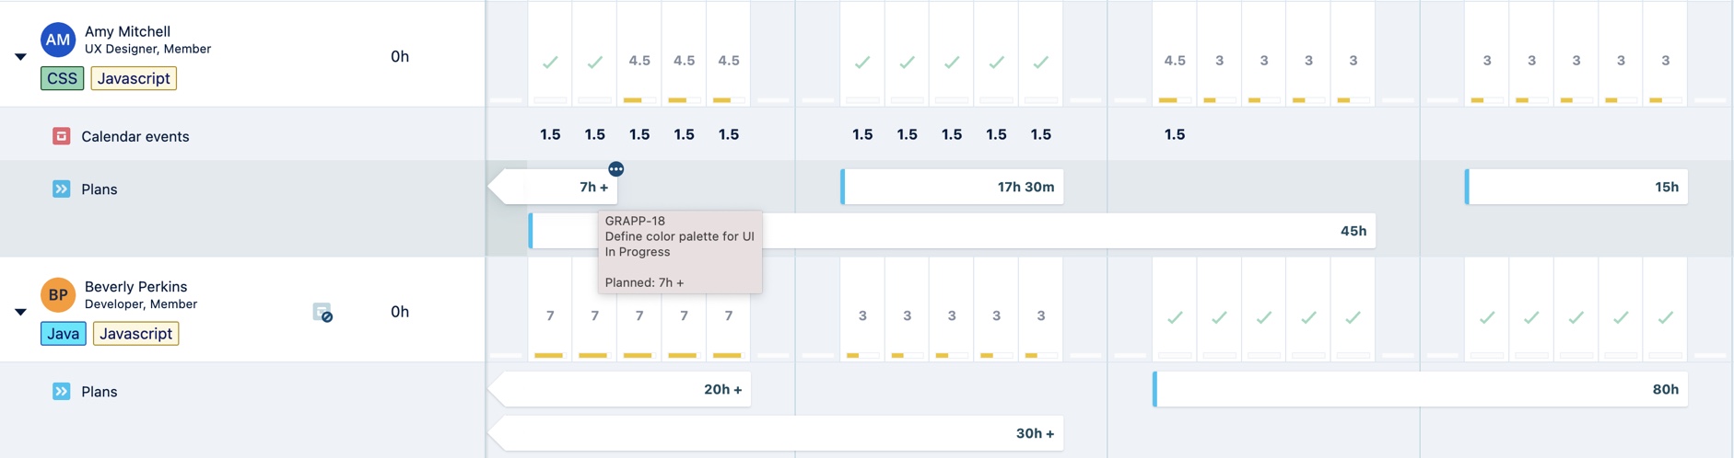Click the red Calendar events icon
This screenshot has width=1734, height=458.
pos(62,136)
